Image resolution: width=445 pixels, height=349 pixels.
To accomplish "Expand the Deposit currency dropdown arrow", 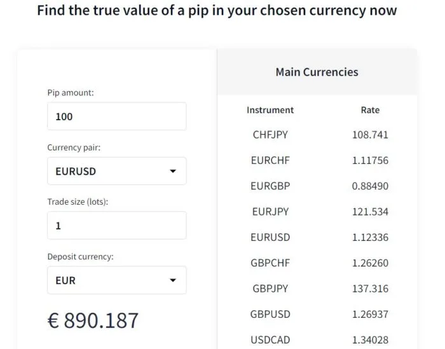I will click(173, 280).
